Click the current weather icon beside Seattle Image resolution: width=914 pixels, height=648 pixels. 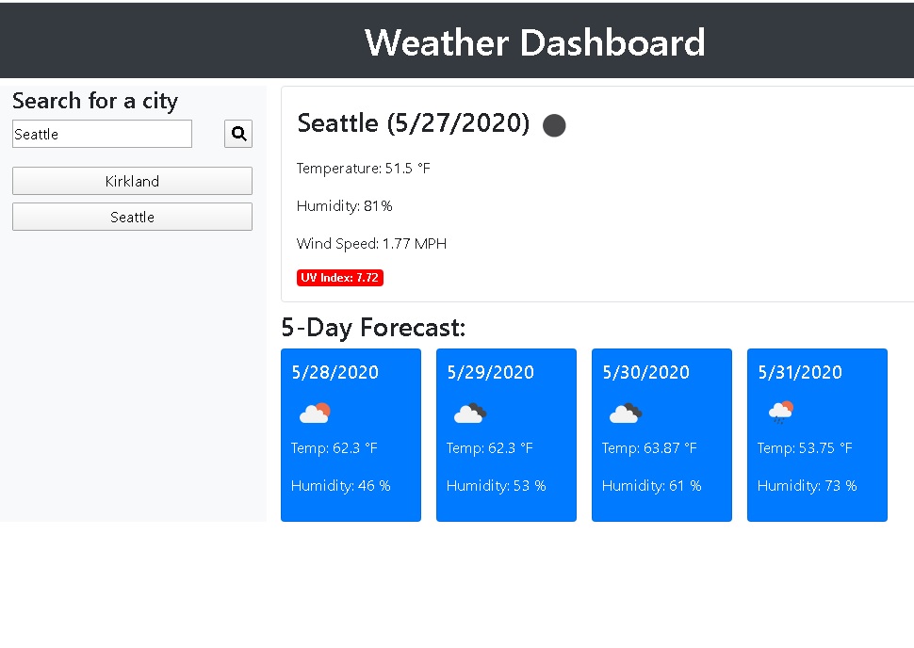tap(554, 125)
